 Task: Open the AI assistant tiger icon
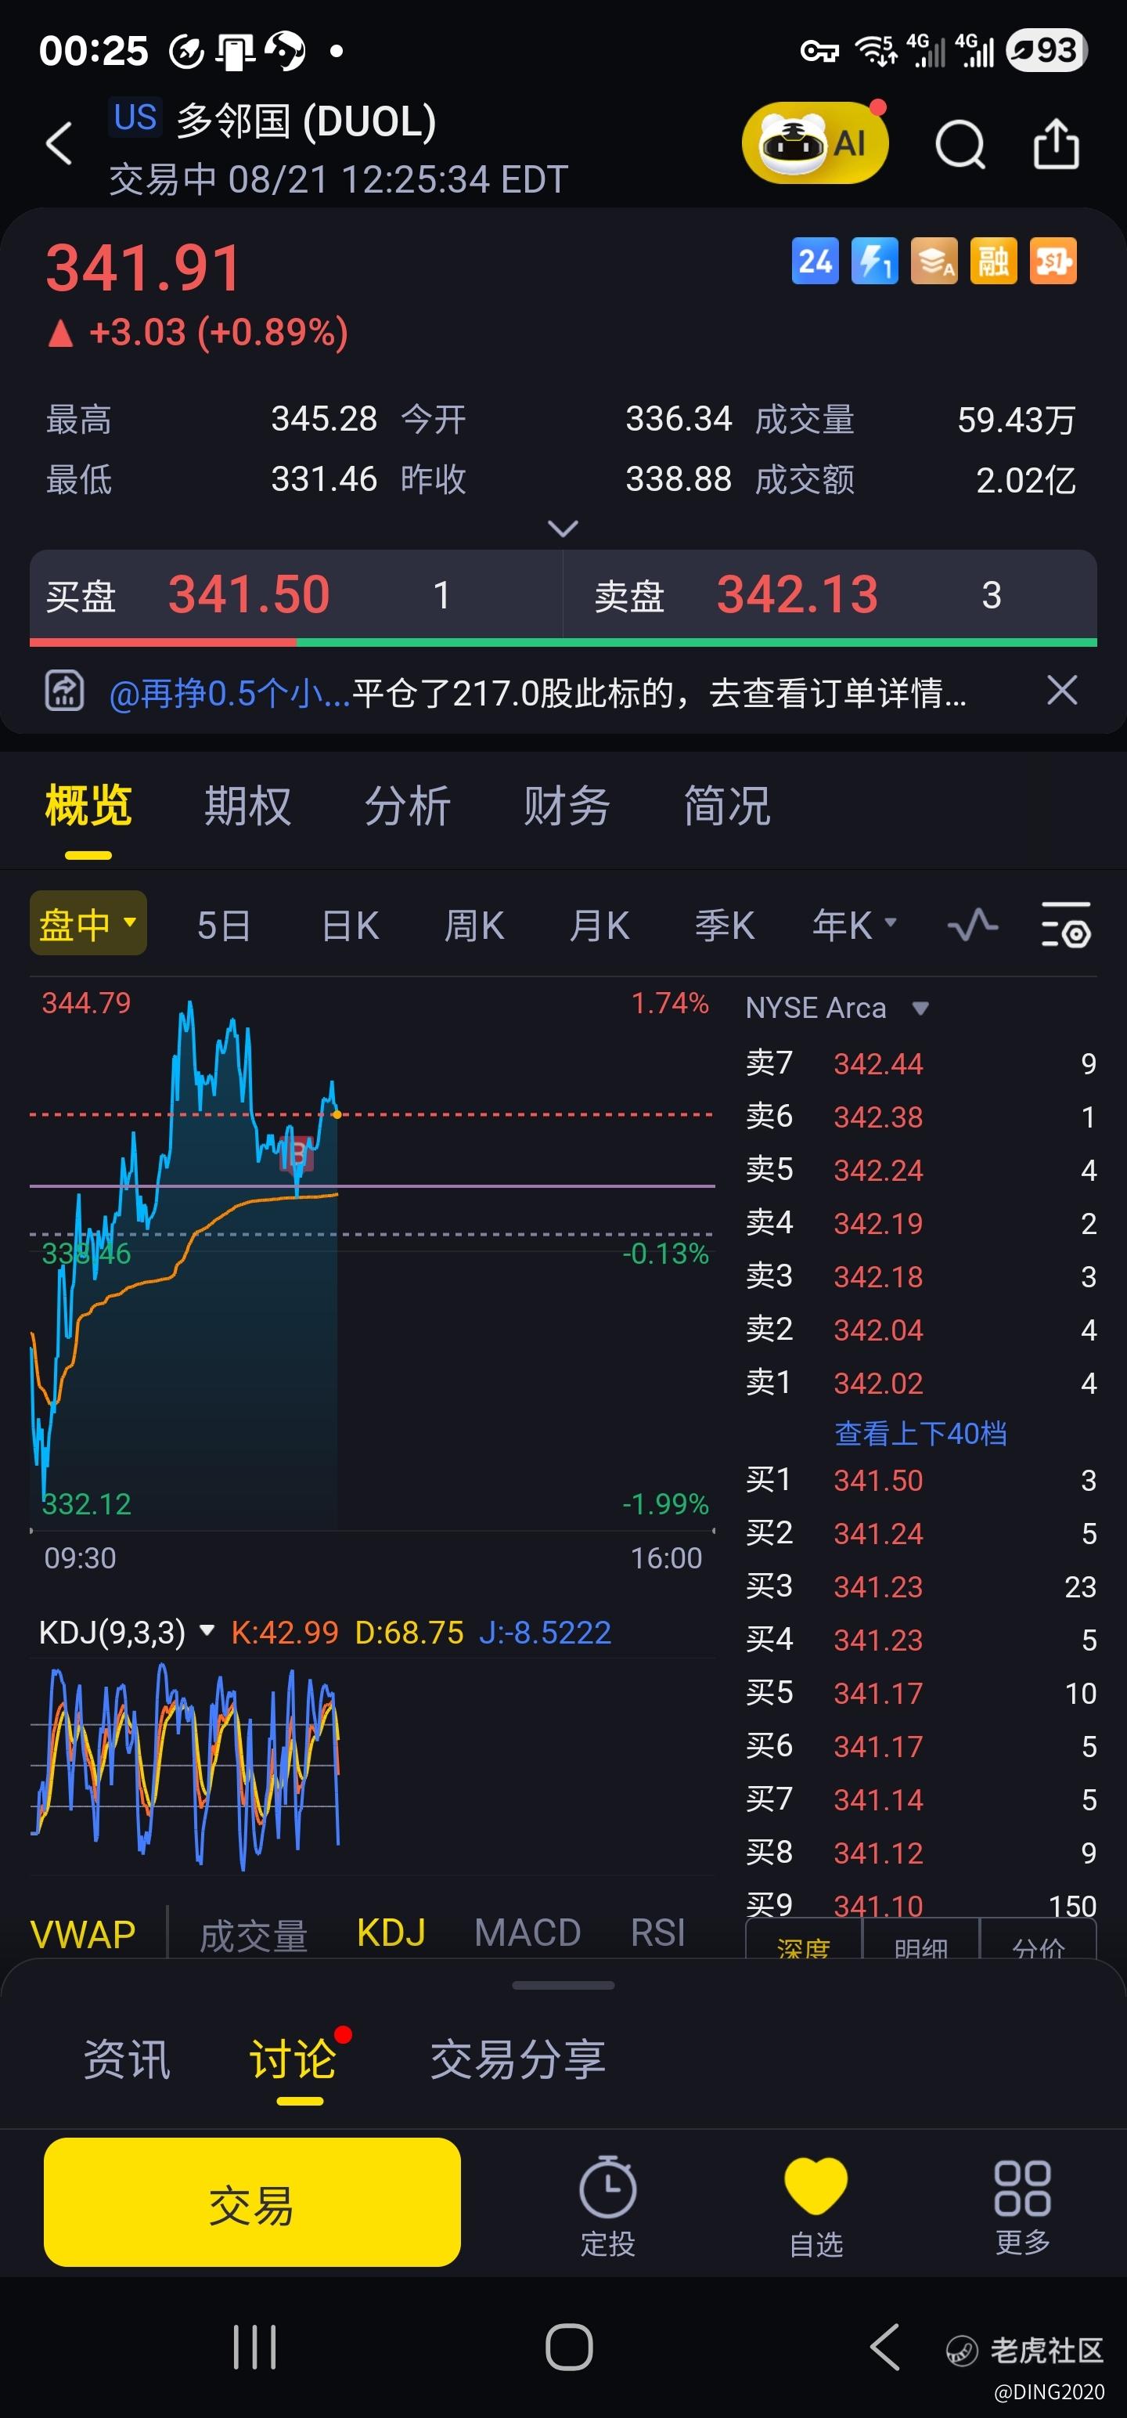815,143
